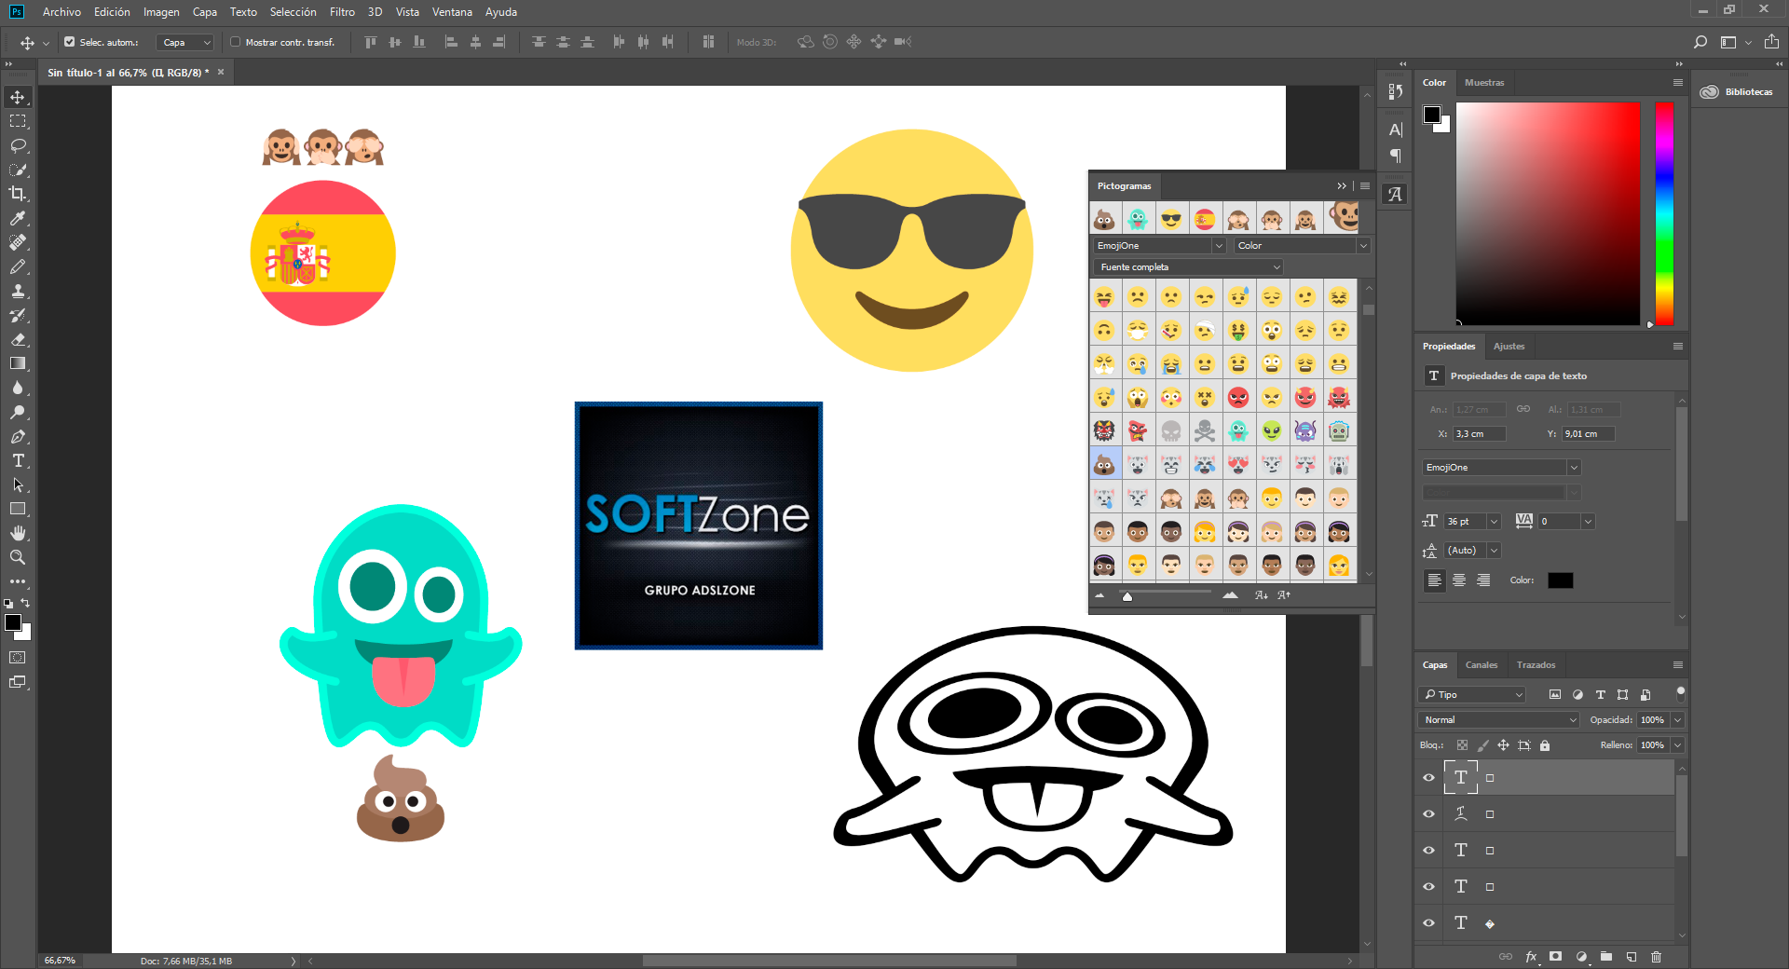
Task: Open the EmojiOne font dropdown in Pictogramas
Action: 1159,246
